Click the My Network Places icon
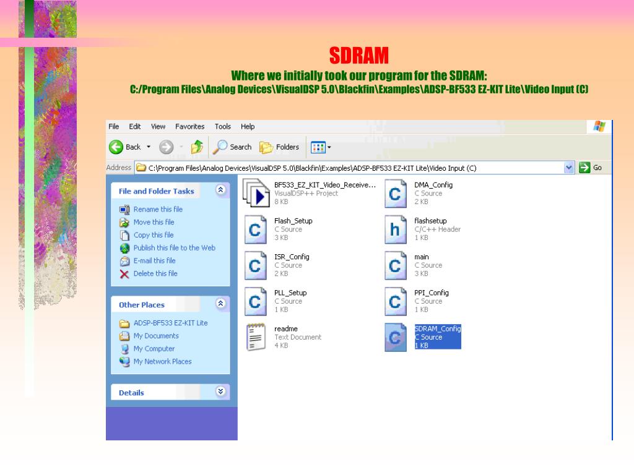The image size is (634, 475). click(x=124, y=361)
